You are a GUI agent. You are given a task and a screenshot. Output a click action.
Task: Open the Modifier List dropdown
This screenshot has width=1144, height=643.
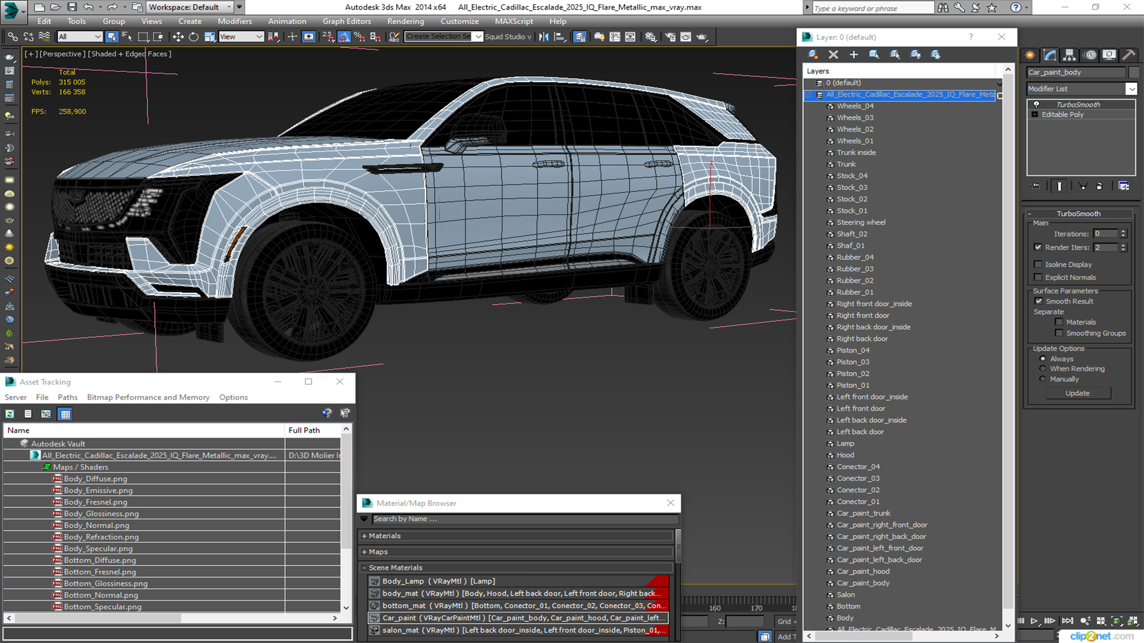click(1131, 89)
